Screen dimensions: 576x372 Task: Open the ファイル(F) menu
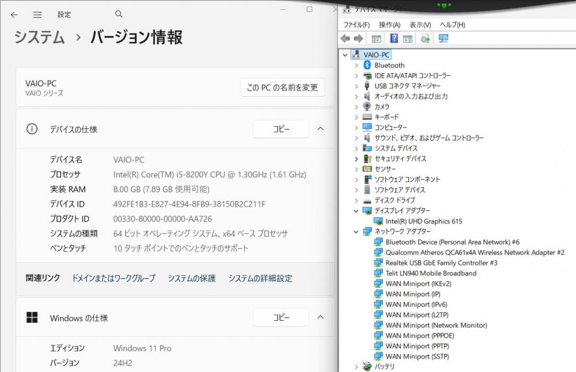point(356,25)
